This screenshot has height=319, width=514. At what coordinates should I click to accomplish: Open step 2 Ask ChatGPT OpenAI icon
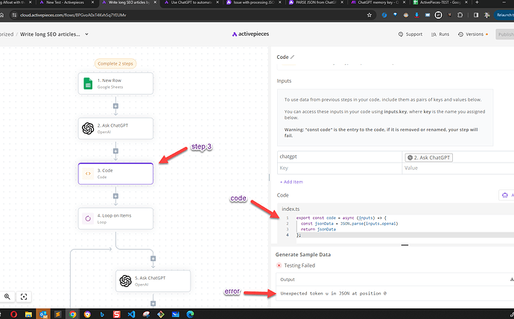click(88, 128)
